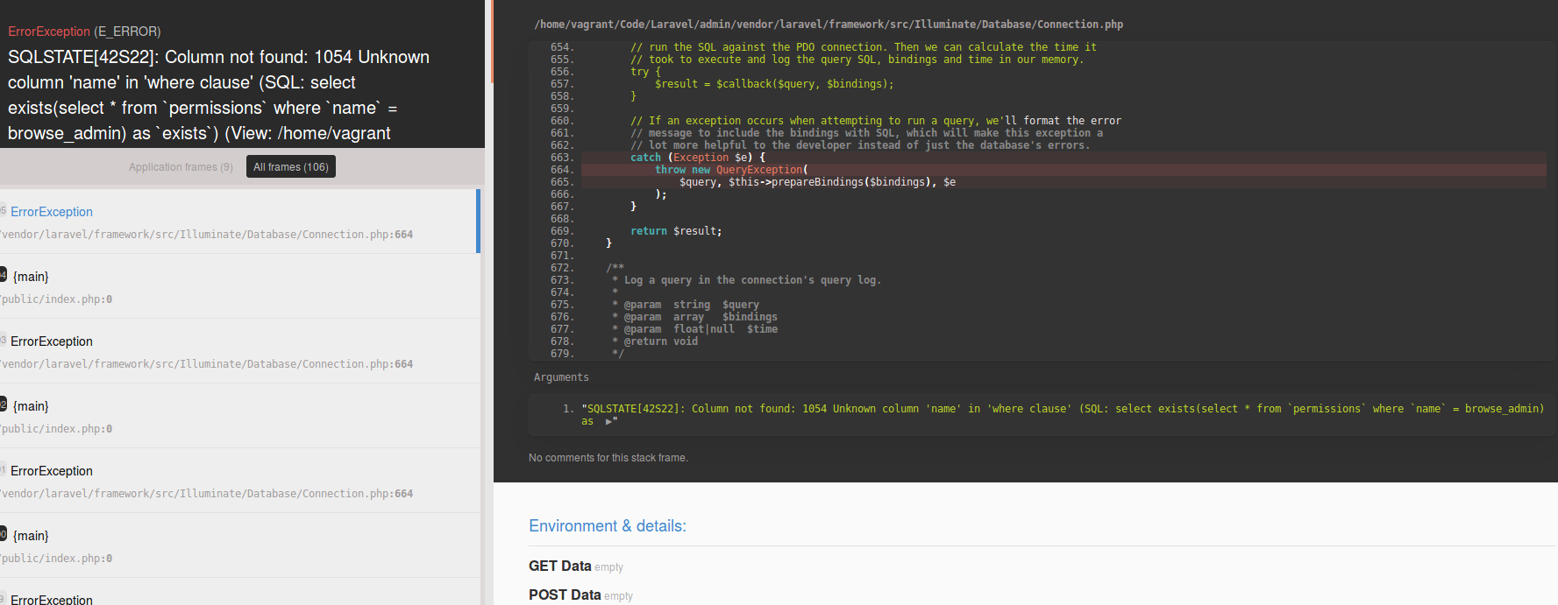Switch to All frames (106) tab
1558x605 pixels.
[x=291, y=167]
